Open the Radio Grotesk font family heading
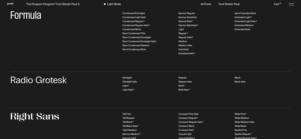Screen dimensions: 301x139 [x=38, y=80]
